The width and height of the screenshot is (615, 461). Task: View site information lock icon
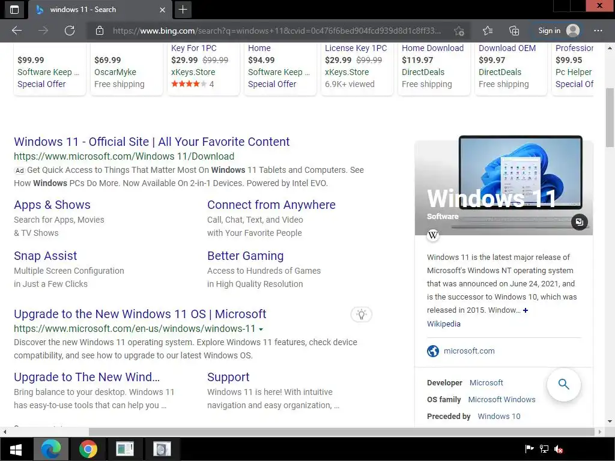(100, 31)
